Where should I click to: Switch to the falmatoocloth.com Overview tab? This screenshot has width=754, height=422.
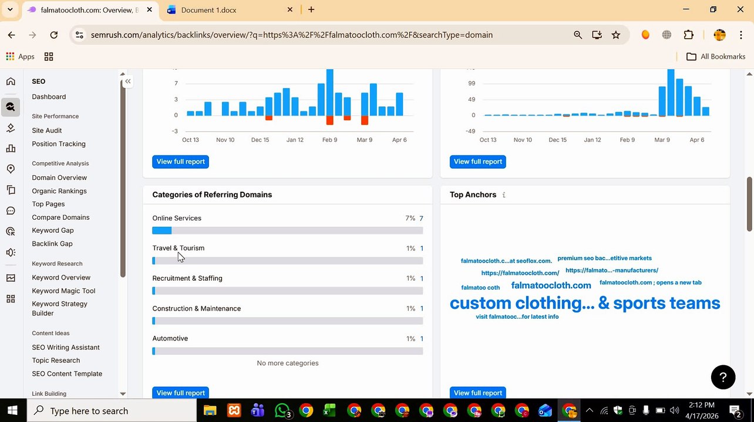[x=89, y=10]
